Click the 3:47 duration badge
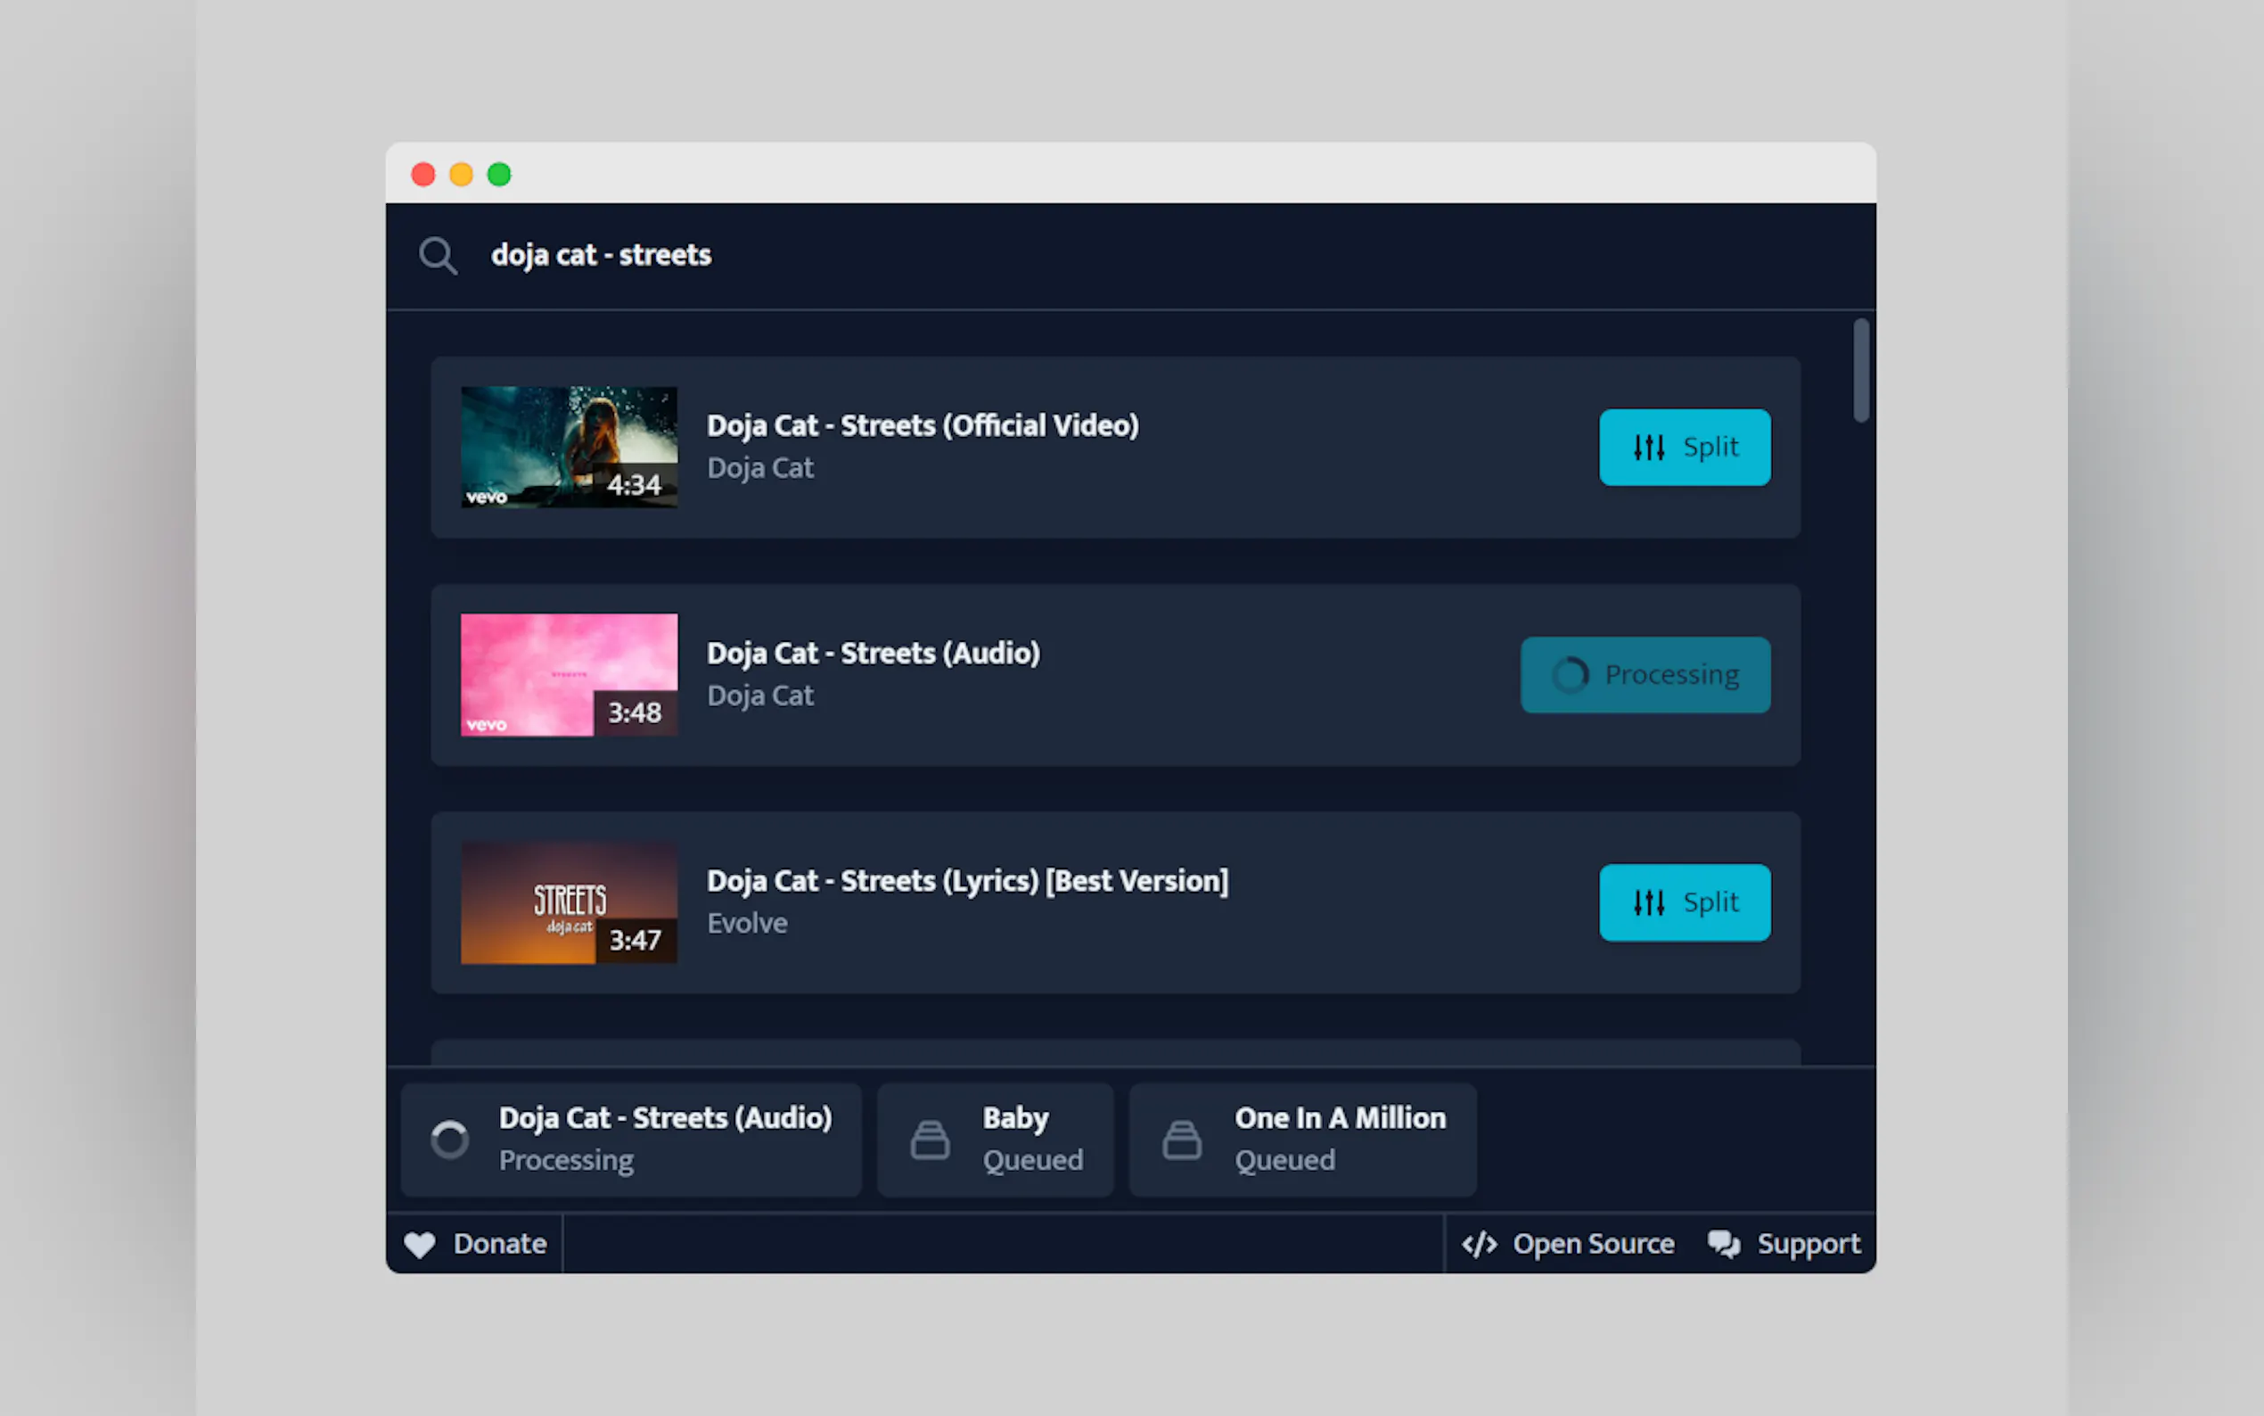The height and width of the screenshot is (1416, 2264). click(x=635, y=940)
